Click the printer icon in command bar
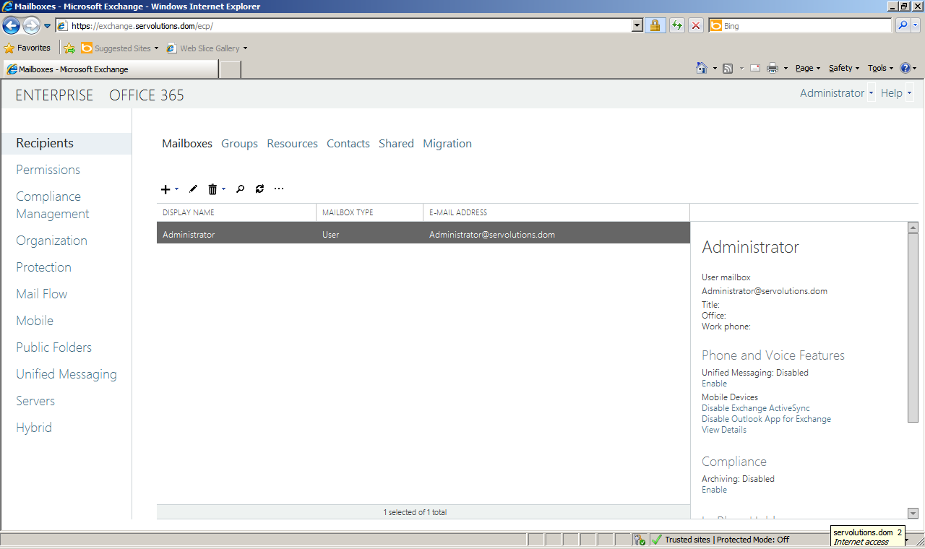925x549 pixels. [x=773, y=69]
